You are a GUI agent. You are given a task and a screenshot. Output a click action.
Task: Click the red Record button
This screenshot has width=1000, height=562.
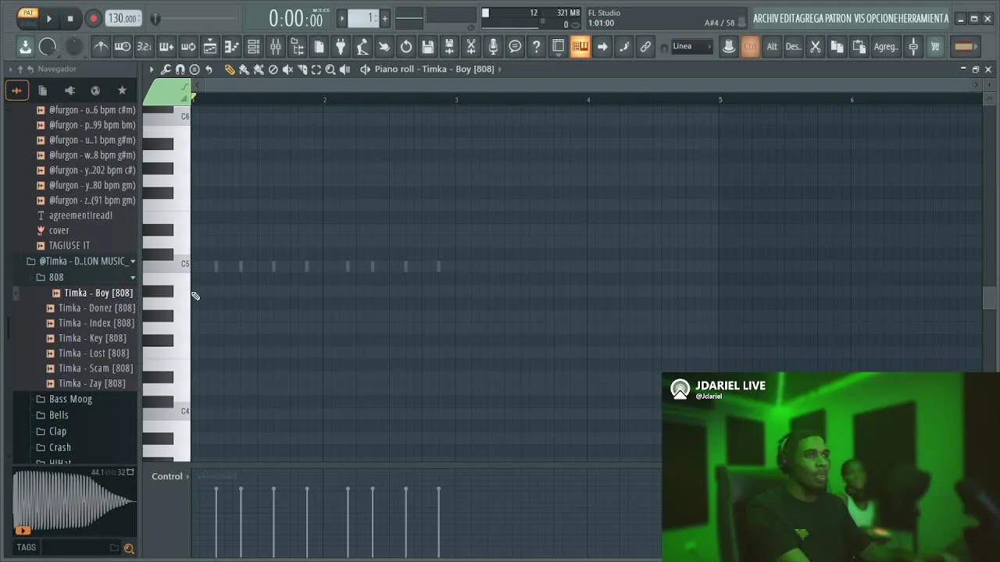tap(93, 18)
